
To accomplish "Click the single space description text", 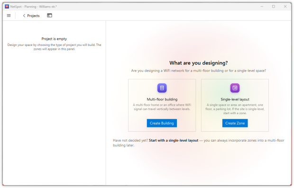I will click(235, 109).
